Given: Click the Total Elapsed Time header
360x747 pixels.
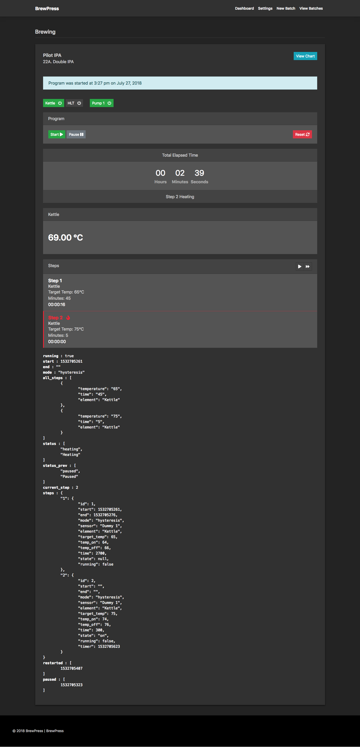Looking at the screenshot, I should [180, 155].
